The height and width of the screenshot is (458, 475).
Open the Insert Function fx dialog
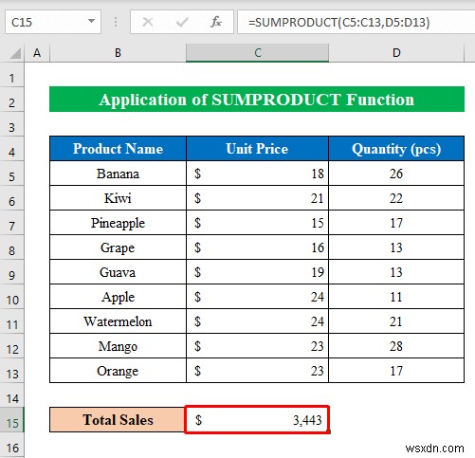[216, 22]
